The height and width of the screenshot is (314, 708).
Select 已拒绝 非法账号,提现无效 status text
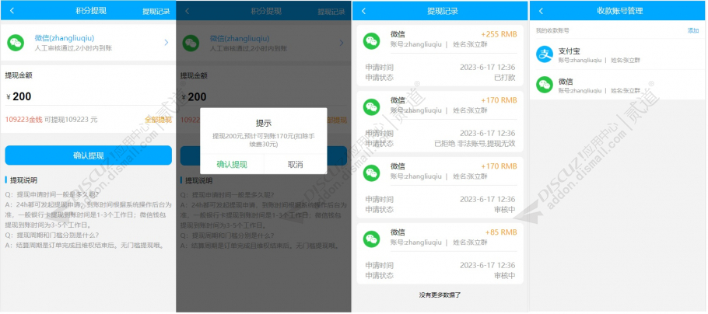pos(475,144)
